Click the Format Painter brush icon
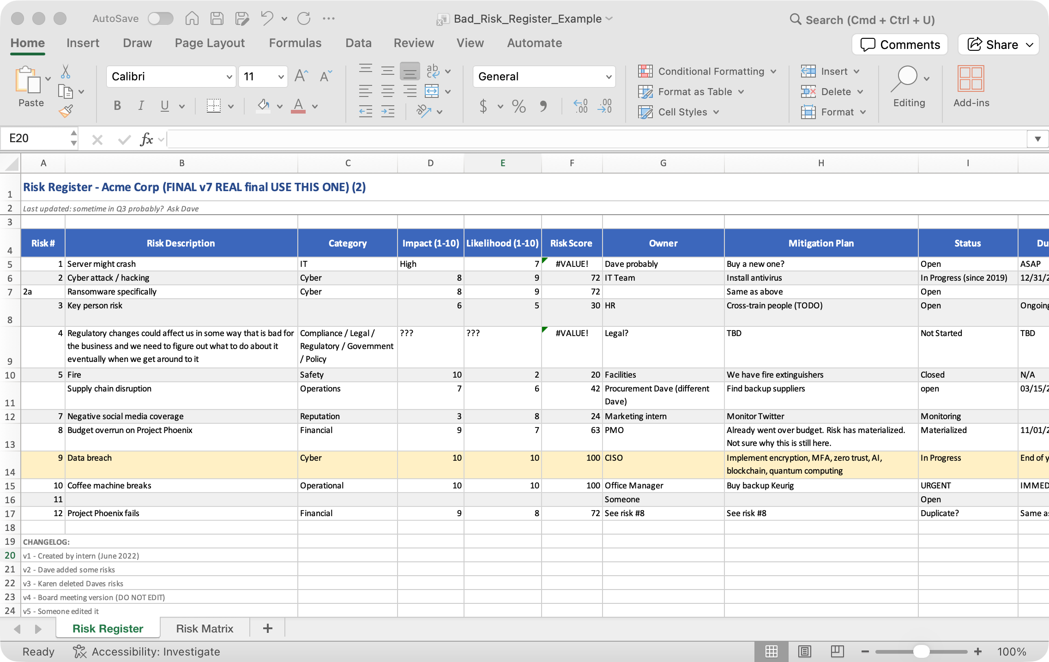 66,111
